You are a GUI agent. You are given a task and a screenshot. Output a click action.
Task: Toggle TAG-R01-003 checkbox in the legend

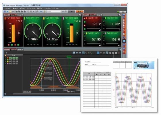tap(6, 60)
